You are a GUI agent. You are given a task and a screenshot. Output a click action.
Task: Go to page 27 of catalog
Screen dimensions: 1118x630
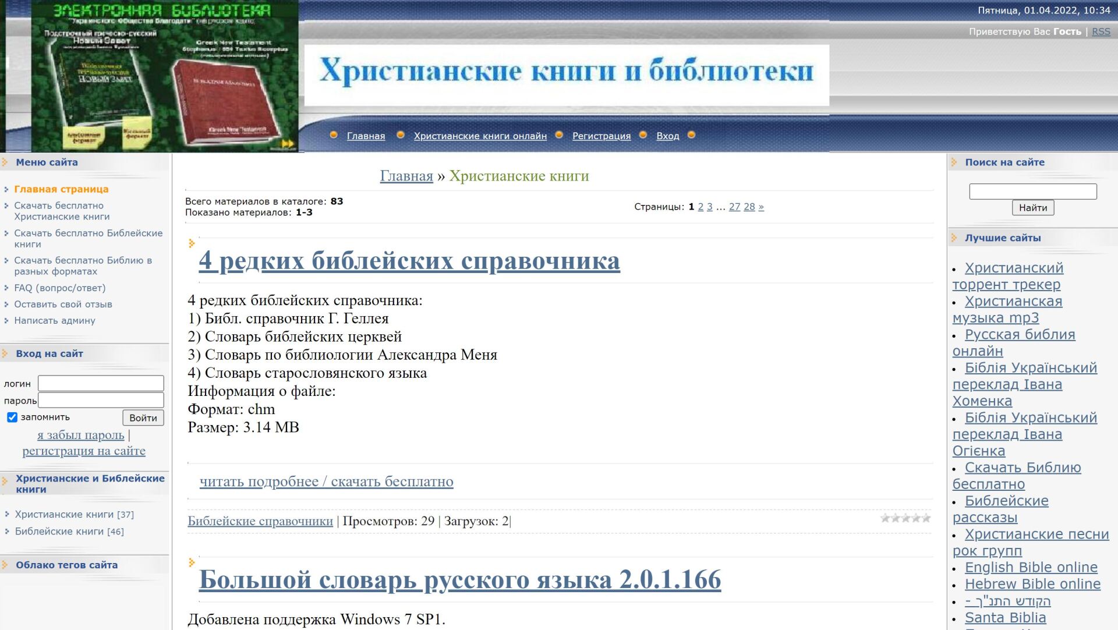734,207
